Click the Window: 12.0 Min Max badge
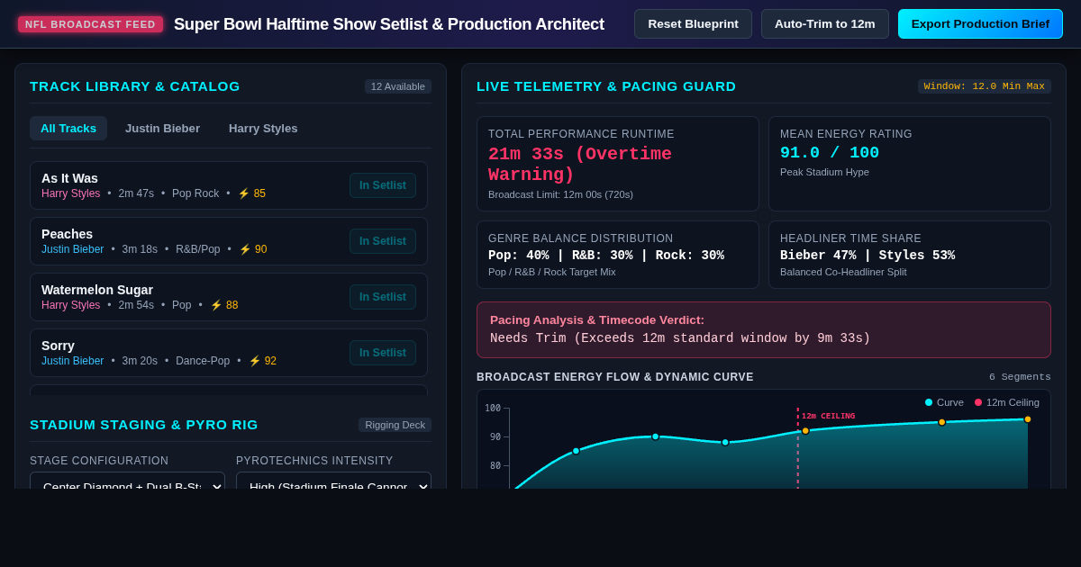 (985, 86)
